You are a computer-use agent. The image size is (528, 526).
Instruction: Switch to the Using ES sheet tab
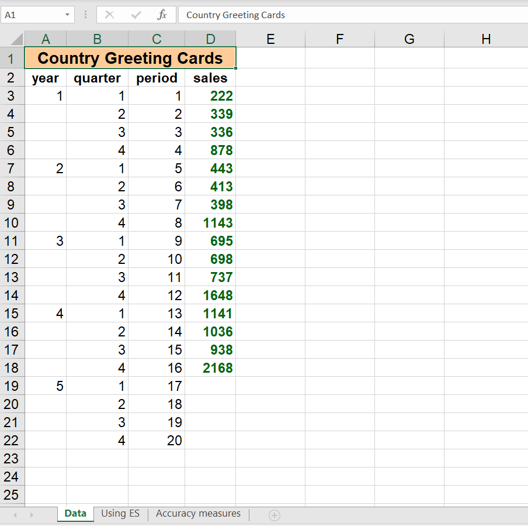120,514
